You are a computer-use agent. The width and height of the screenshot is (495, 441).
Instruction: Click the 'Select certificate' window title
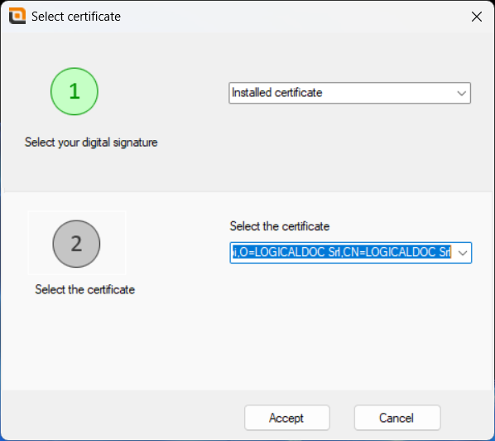click(76, 17)
